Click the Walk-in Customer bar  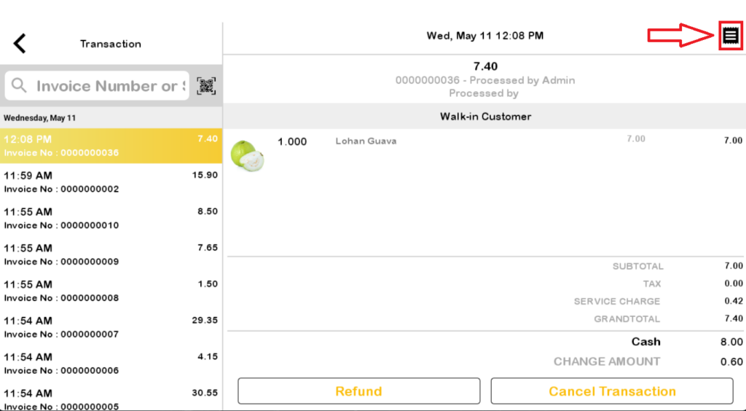[x=484, y=116]
